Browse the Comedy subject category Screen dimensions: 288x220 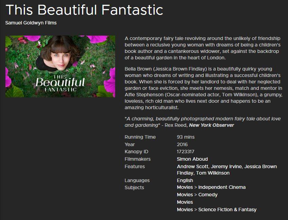click(x=208, y=195)
